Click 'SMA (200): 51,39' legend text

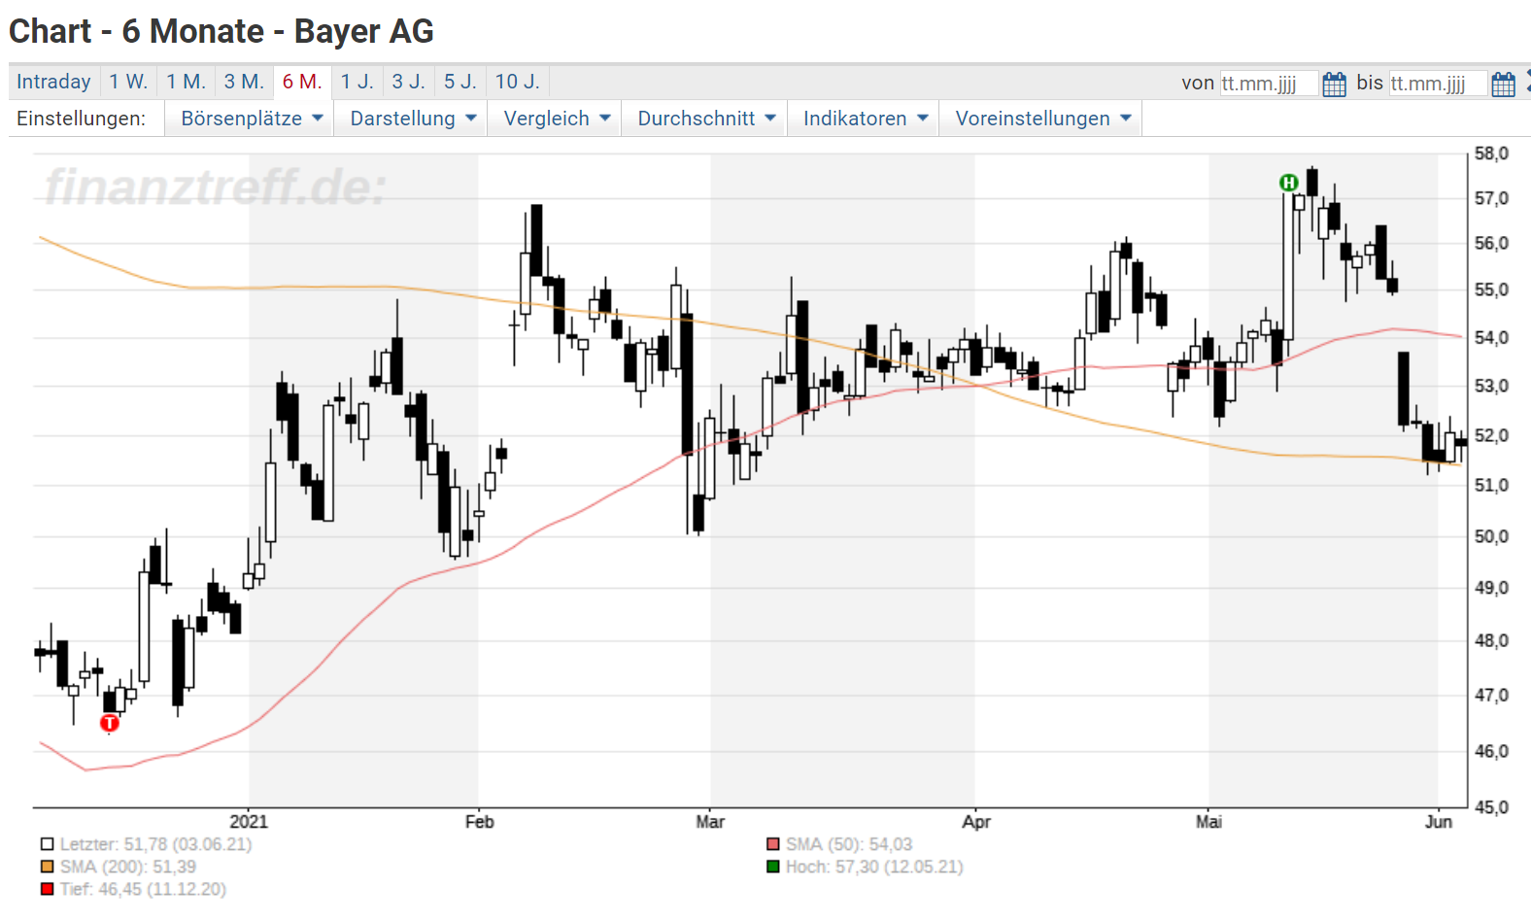point(128,867)
